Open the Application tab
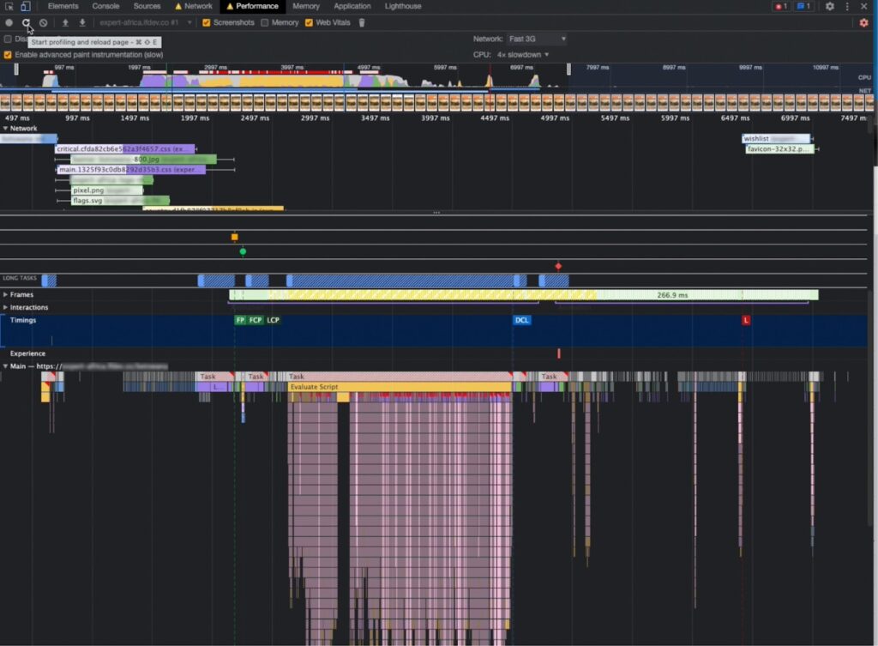 352,6
